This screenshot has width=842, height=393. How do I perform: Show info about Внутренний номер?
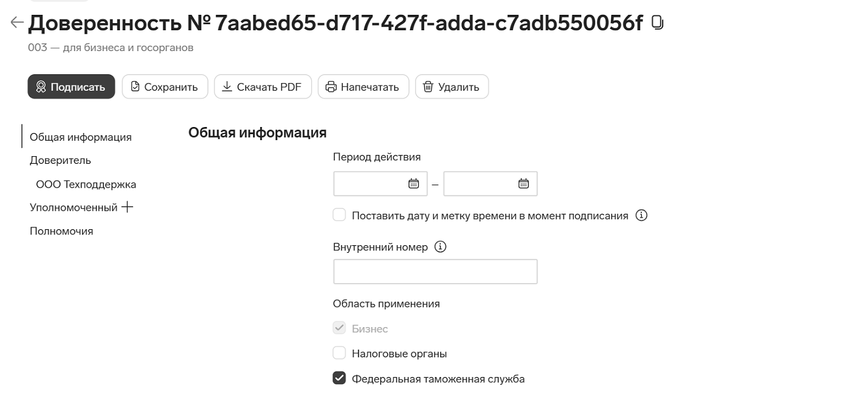tap(441, 246)
